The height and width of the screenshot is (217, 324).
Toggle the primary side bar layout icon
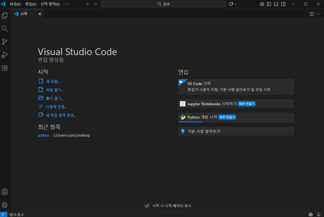pyautogui.click(x=269, y=4)
